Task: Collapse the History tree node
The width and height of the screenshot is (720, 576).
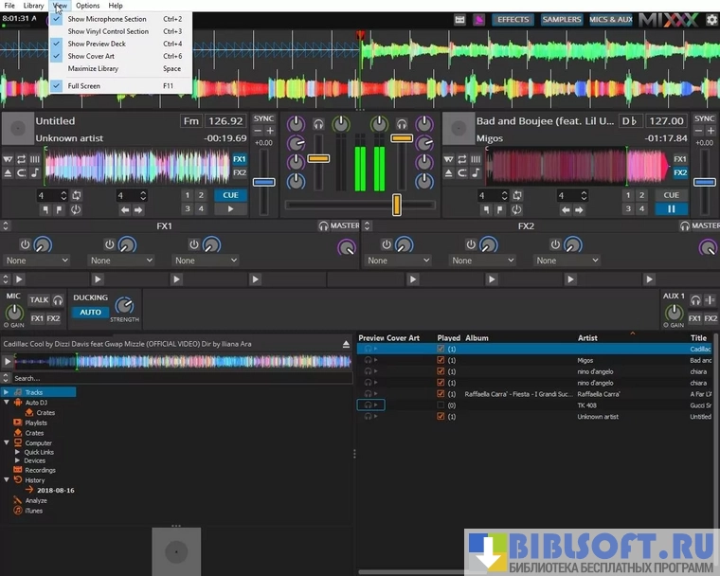Action: coord(7,480)
